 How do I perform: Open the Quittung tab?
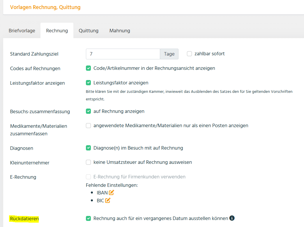coord(89,31)
